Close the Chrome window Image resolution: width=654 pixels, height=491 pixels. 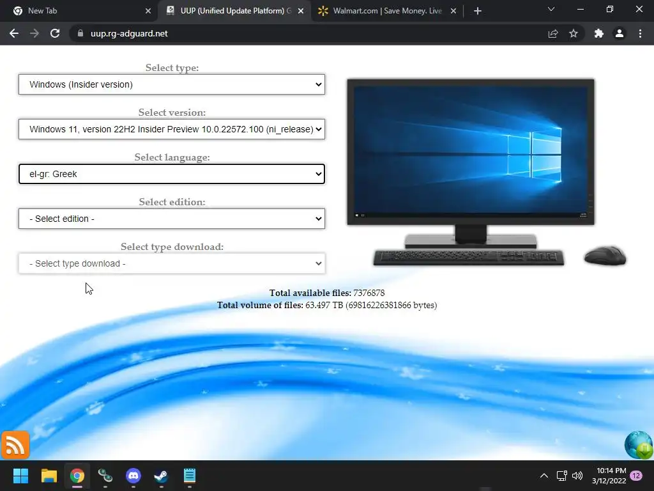tap(639, 9)
